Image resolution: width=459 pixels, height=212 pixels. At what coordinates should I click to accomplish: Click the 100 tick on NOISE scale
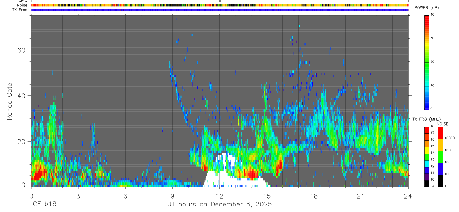tap(447, 162)
